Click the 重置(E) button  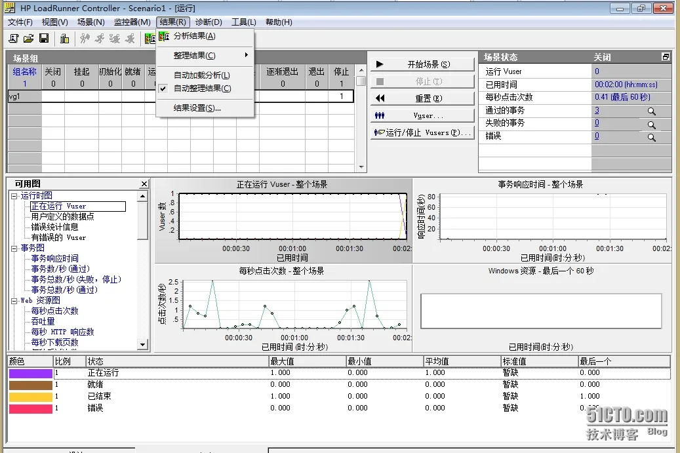422,98
